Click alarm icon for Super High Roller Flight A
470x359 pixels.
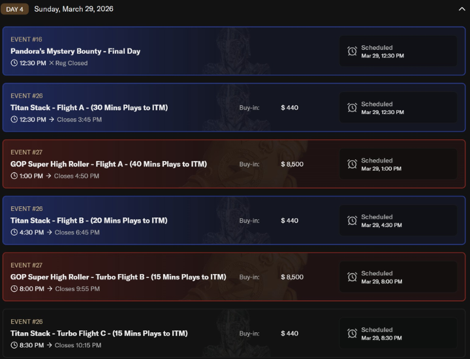[x=352, y=164]
